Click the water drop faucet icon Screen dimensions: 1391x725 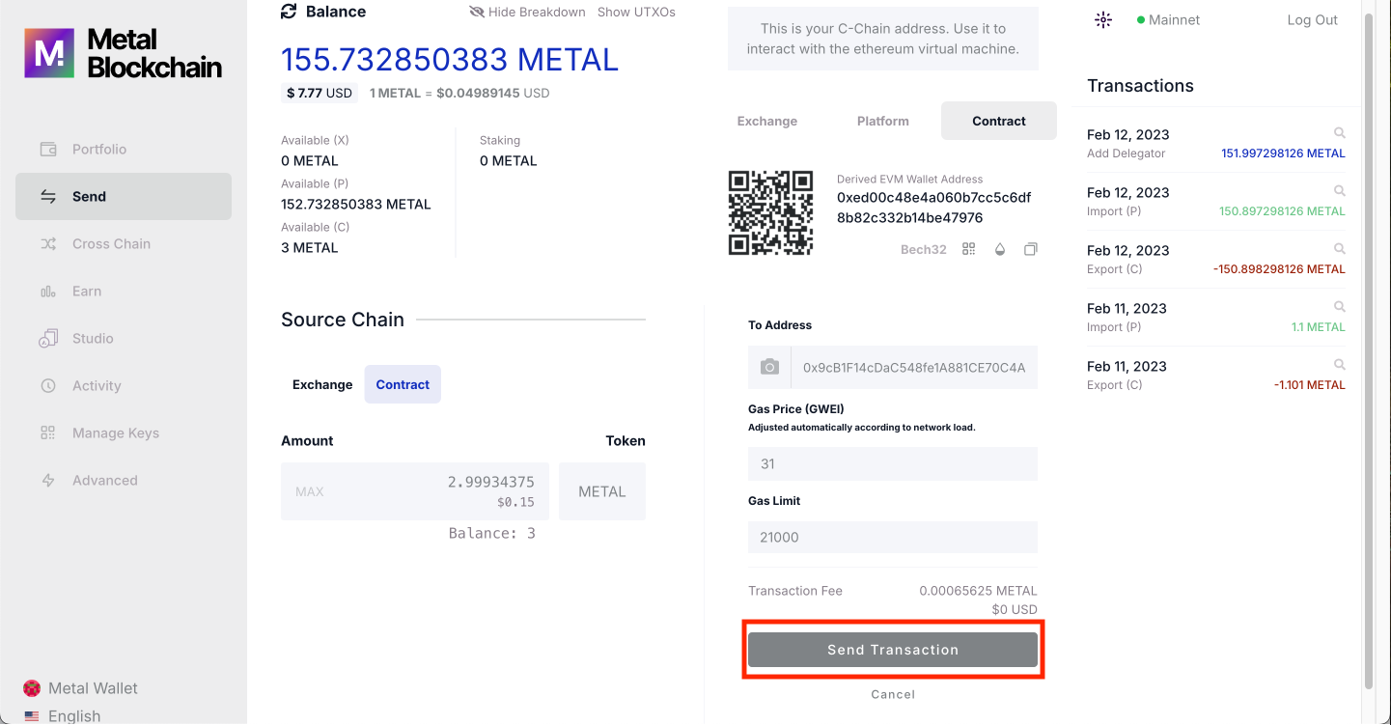pyautogui.click(x=1000, y=249)
